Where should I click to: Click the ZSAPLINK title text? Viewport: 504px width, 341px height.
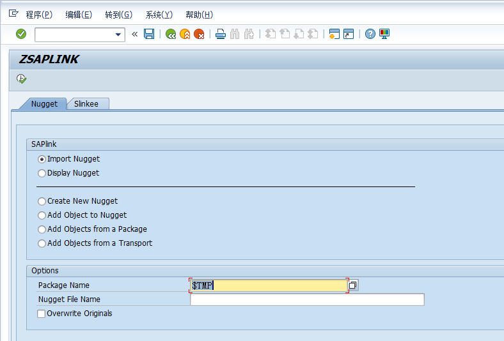tap(49, 59)
